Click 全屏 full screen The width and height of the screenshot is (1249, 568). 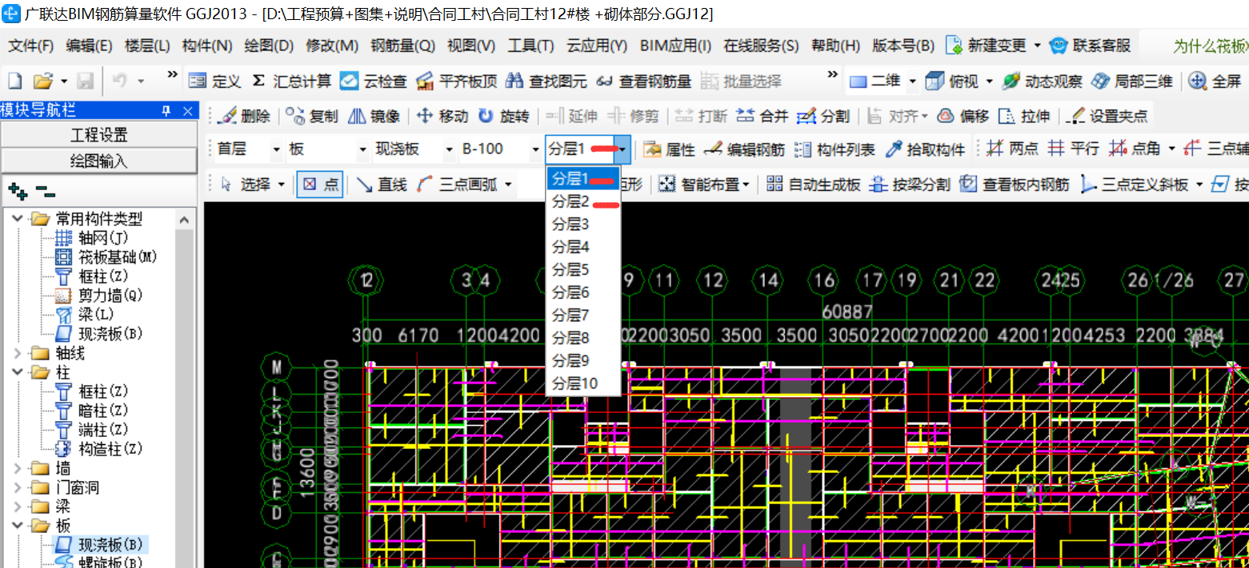click(x=1216, y=81)
